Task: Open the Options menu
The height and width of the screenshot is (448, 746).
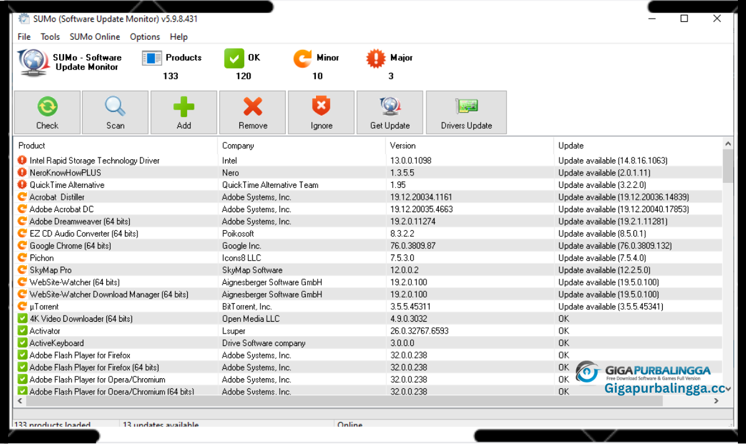Action: pos(145,37)
